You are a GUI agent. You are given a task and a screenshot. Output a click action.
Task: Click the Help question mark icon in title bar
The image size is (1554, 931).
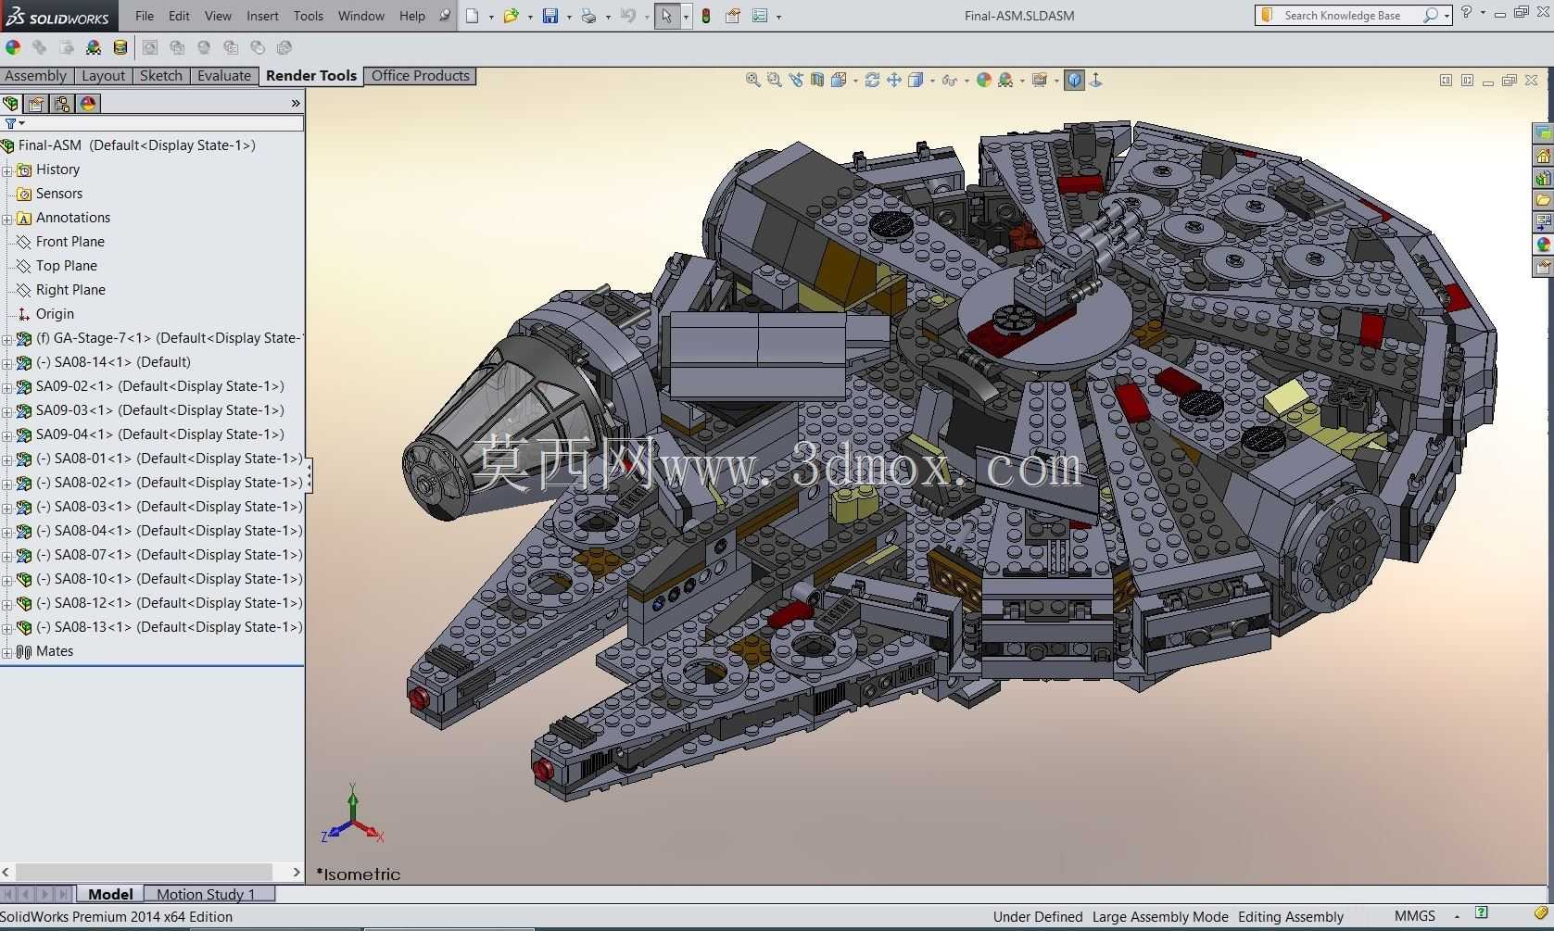1466,13
